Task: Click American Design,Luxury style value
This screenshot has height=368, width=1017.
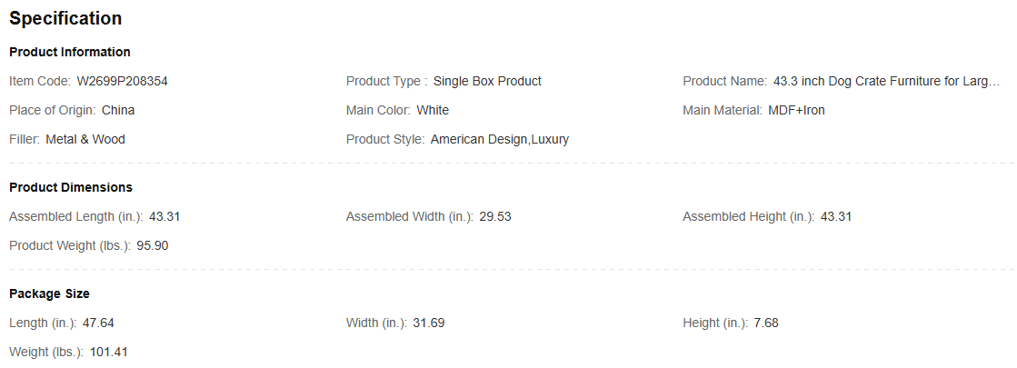Action: point(500,139)
